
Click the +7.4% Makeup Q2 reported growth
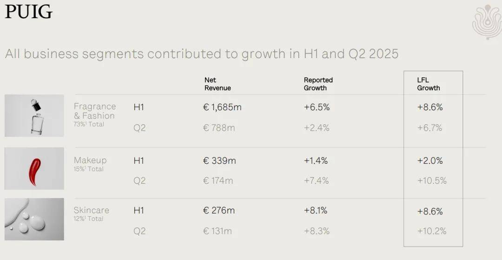coord(316,181)
